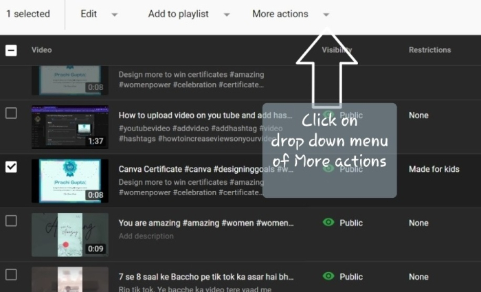Select the How to upload video checkbox
481x292 pixels.
point(11,113)
